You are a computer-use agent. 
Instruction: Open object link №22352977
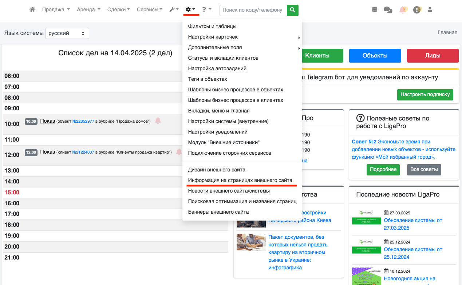pos(83,122)
